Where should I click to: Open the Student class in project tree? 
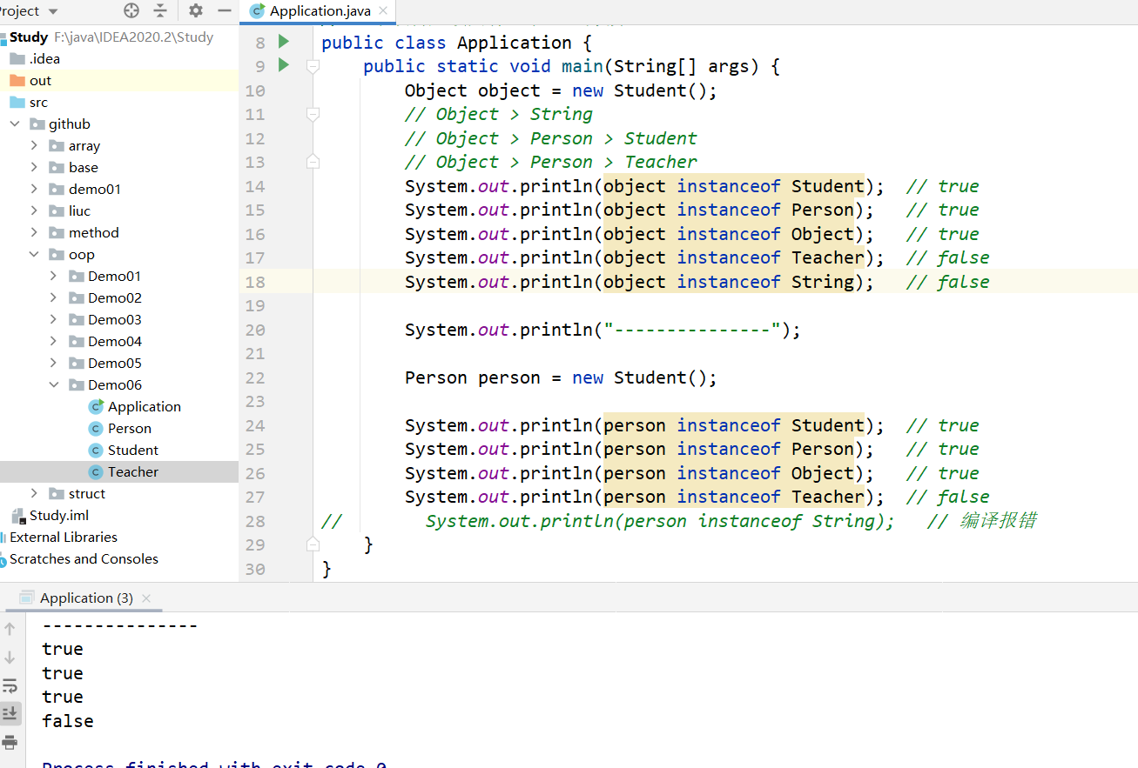click(x=132, y=450)
